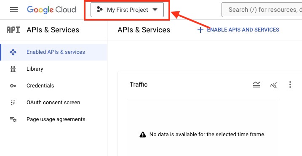Open the My First Project selector
The image size is (302, 156).
[127, 10]
